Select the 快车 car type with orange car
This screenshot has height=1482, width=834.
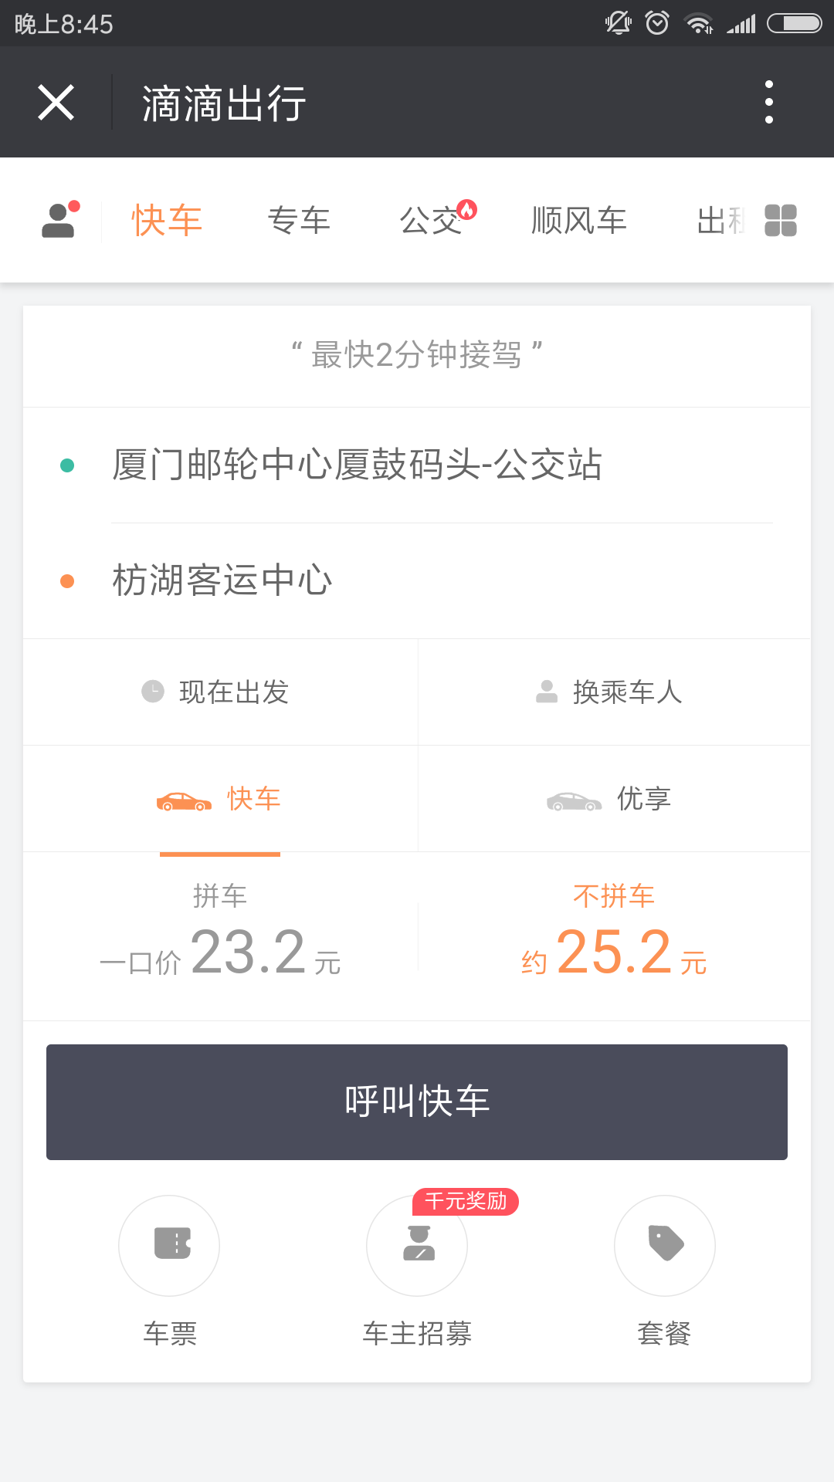[220, 799]
